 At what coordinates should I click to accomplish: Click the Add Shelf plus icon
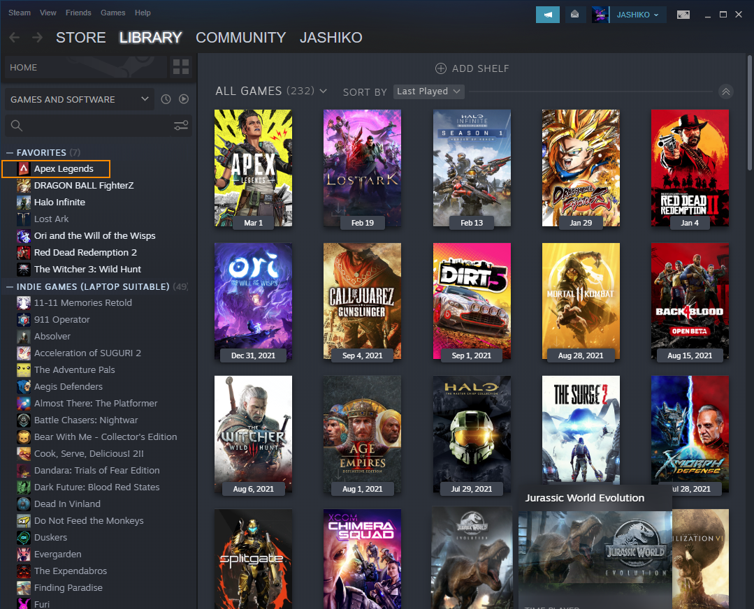[x=440, y=68]
